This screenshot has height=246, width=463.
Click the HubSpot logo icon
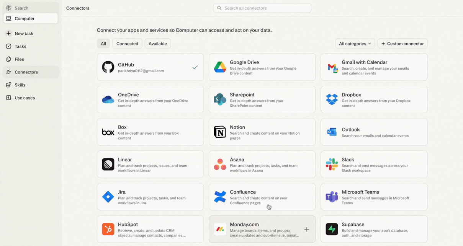108,229
